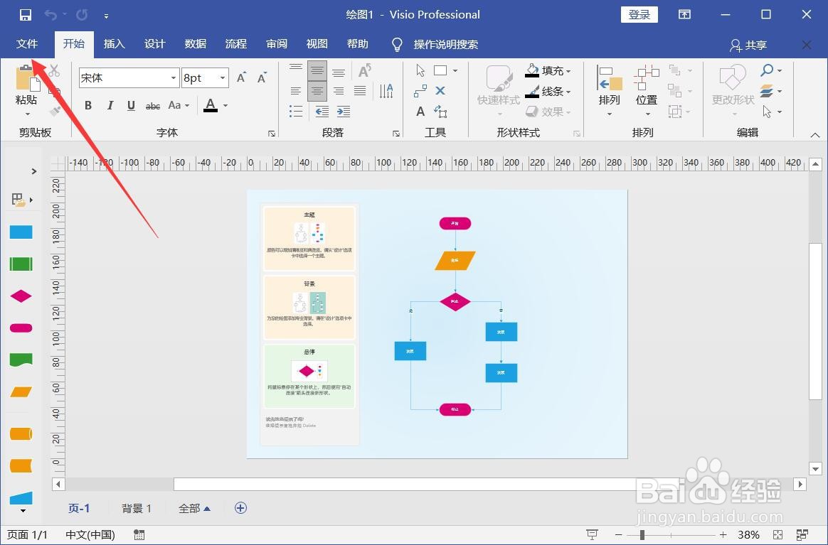Image resolution: width=828 pixels, height=545 pixels.
Task: Open the 排列 arrange dropdown button
Action: point(610,91)
